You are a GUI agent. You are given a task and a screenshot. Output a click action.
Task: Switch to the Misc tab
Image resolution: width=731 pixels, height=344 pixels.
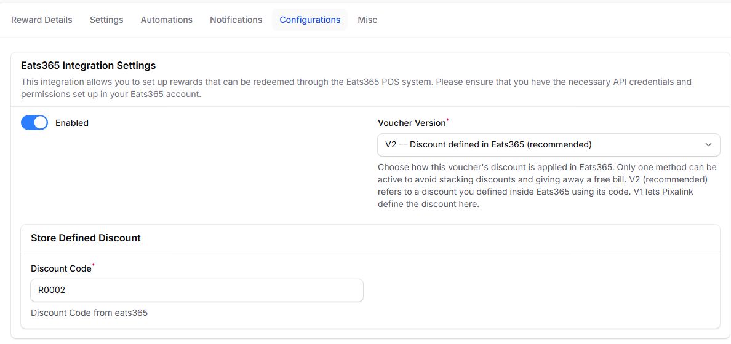(x=367, y=20)
